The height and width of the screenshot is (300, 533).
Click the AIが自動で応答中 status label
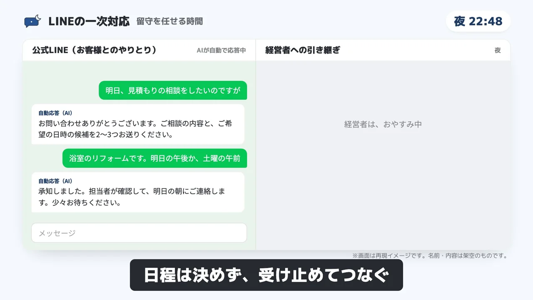(x=221, y=50)
